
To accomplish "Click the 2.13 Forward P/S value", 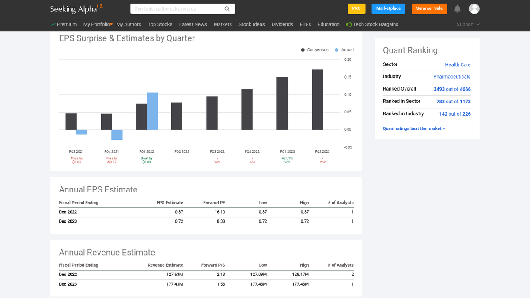I will (221, 275).
